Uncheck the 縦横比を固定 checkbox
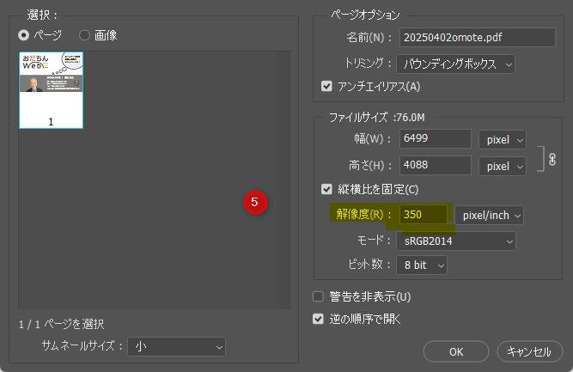 click(326, 189)
